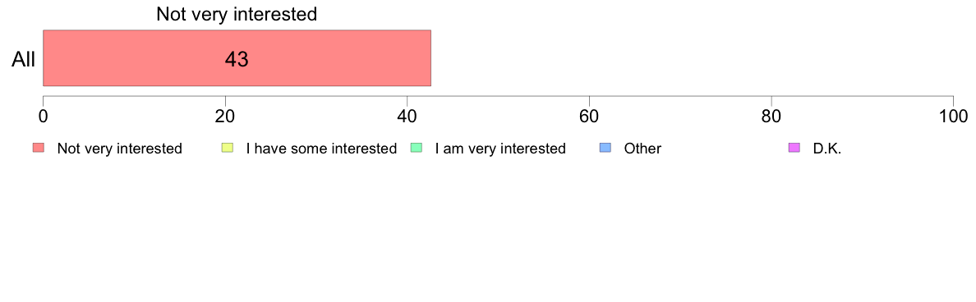Select the I have some interested legend label
The width and height of the screenshot is (976, 302).
point(321,149)
